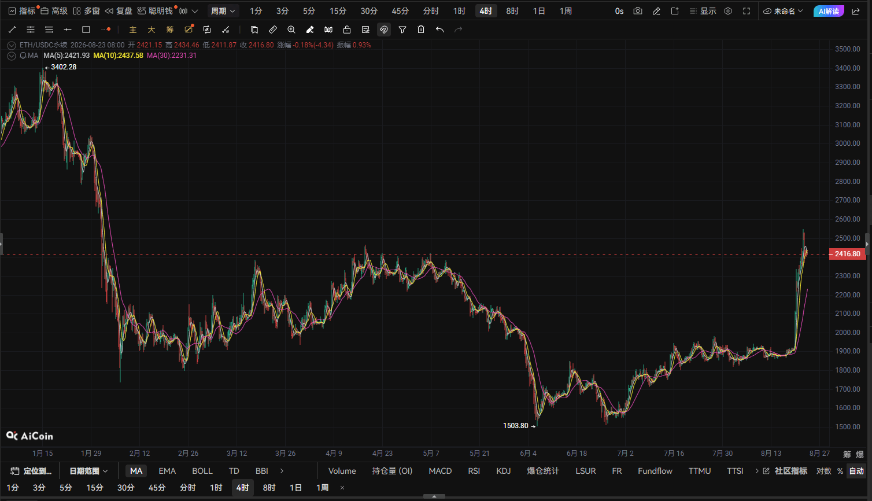Take a chart screenshot with camera icon

(x=638, y=11)
